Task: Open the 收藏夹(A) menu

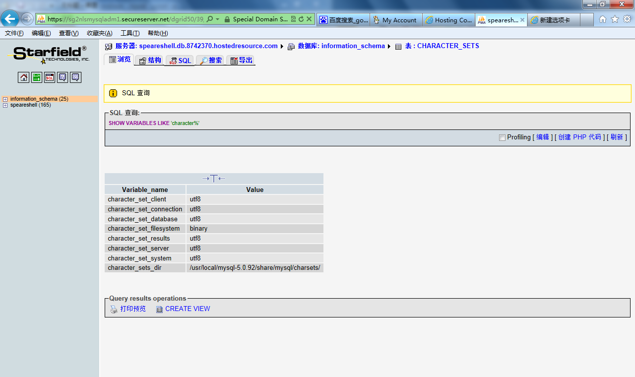Action: point(100,33)
